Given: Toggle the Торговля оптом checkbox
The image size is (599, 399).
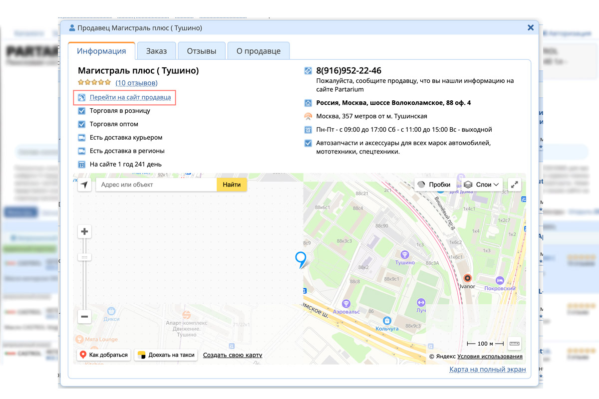Looking at the screenshot, I should click(x=82, y=124).
